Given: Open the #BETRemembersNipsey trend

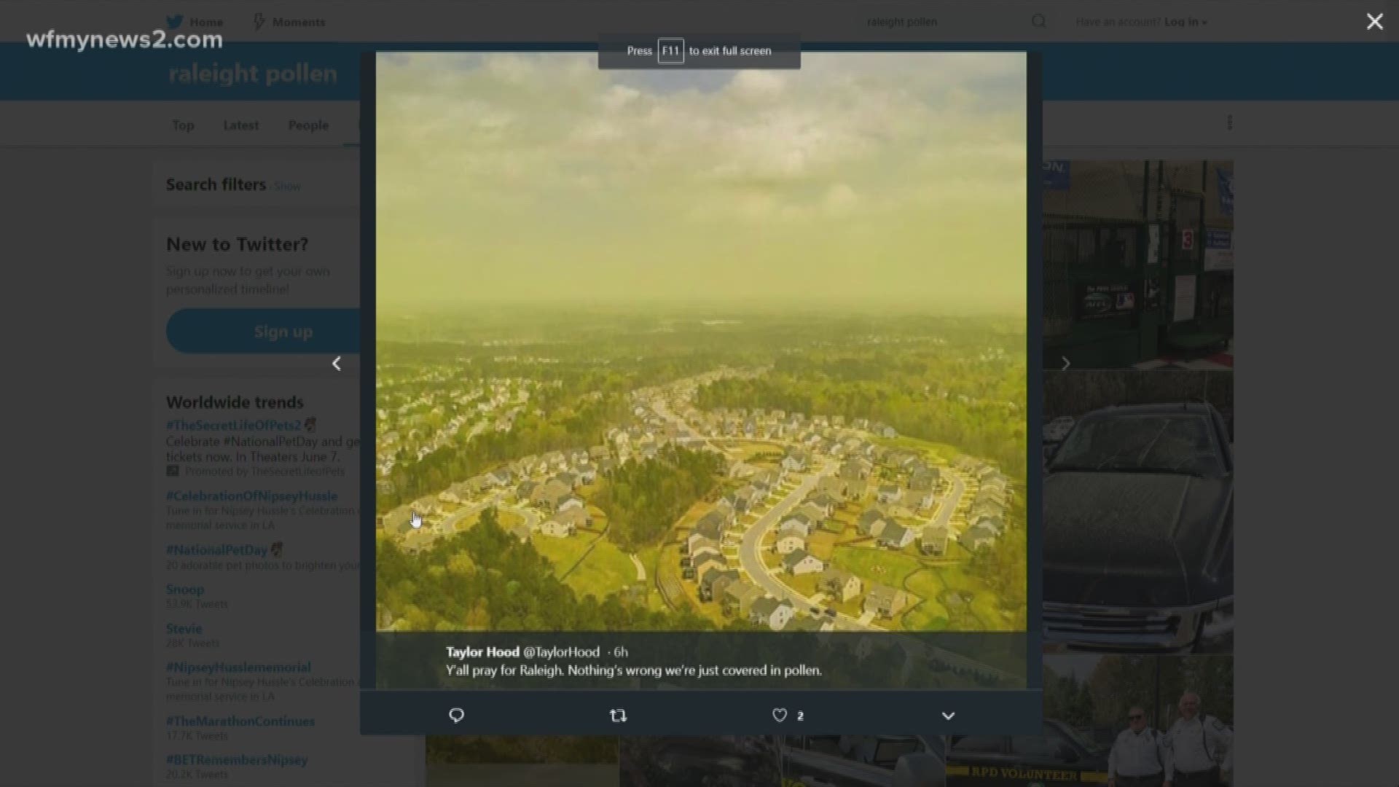Looking at the screenshot, I should click(237, 760).
